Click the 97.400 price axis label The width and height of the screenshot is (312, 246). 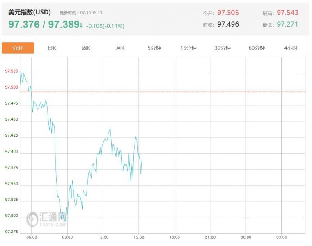(11, 152)
